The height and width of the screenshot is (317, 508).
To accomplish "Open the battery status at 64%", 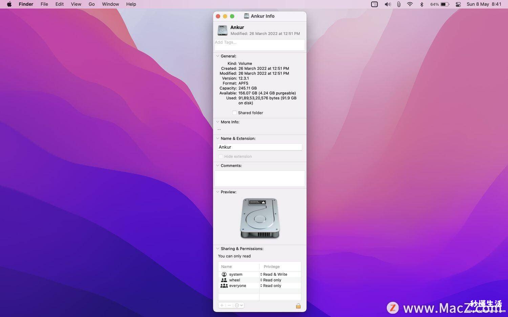I will coord(440,4).
